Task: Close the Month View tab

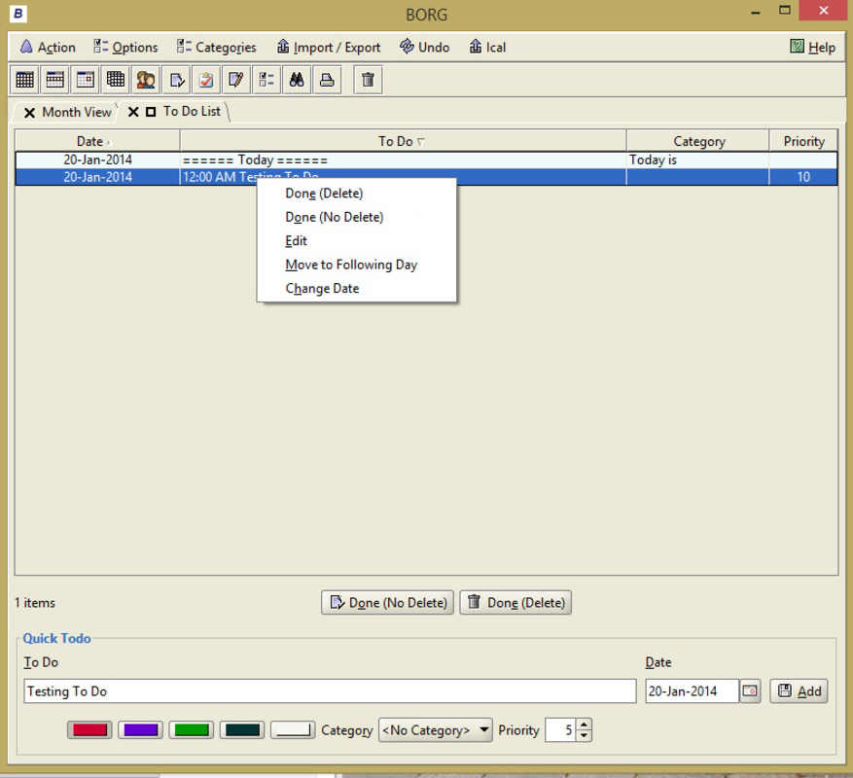Action: pos(29,113)
